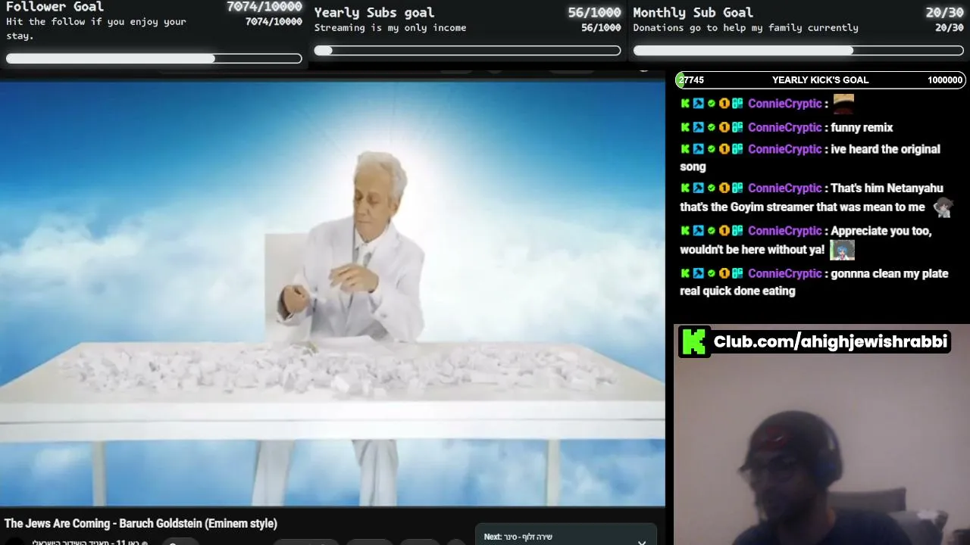Click the blue moderator badge on the "funny remix" message
The height and width of the screenshot is (545, 970).
[x=698, y=128]
